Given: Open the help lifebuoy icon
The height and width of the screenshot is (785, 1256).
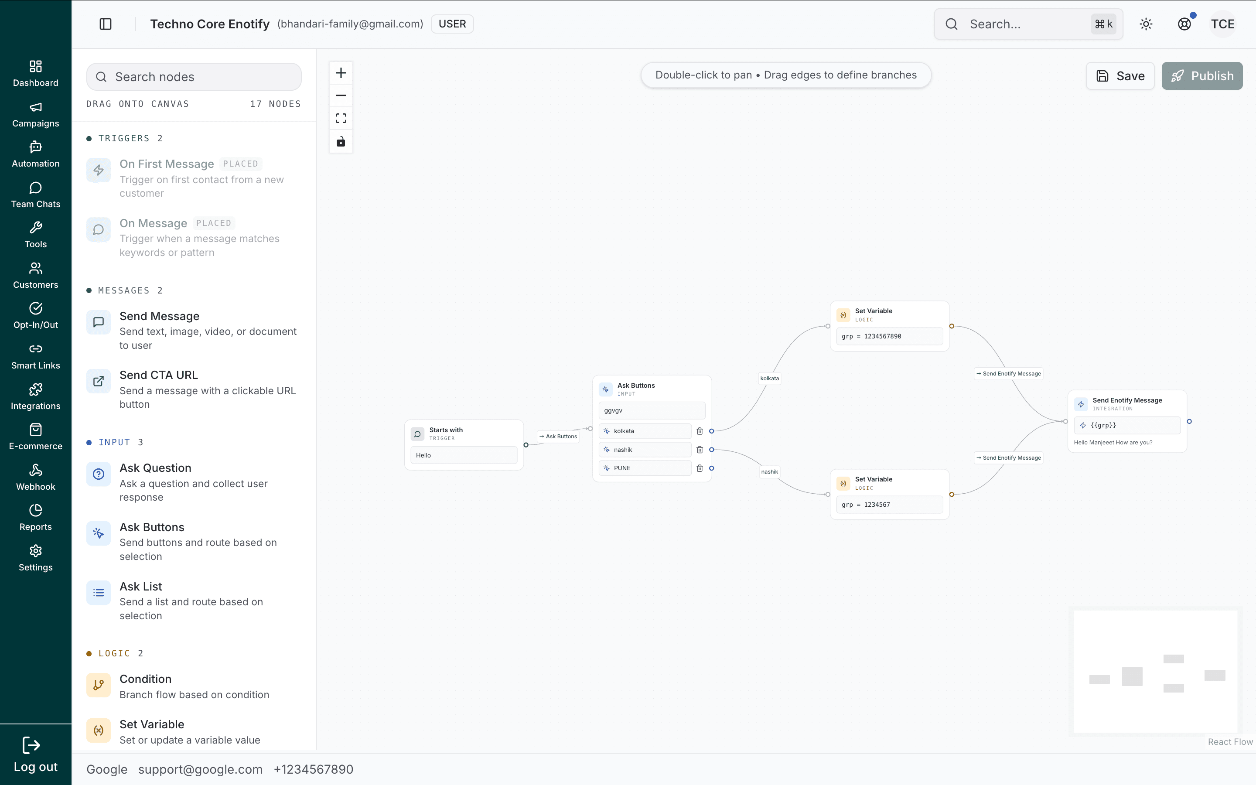Looking at the screenshot, I should point(1184,24).
